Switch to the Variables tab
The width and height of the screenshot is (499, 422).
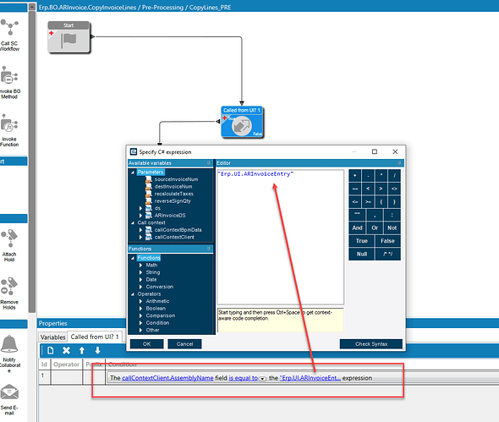tap(52, 337)
